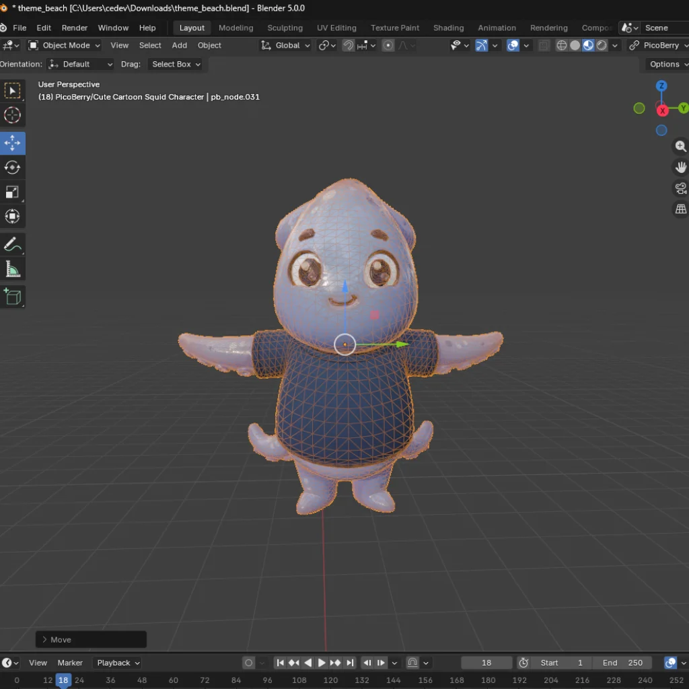Viewport: 689px width, 689px height.
Task: Open the Playback dropdown
Action: click(117, 663)
